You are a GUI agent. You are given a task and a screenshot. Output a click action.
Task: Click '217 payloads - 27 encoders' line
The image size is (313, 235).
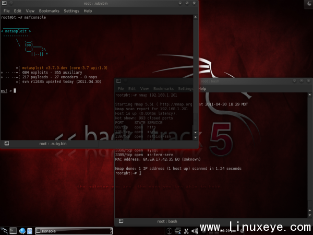pos(59,77)
